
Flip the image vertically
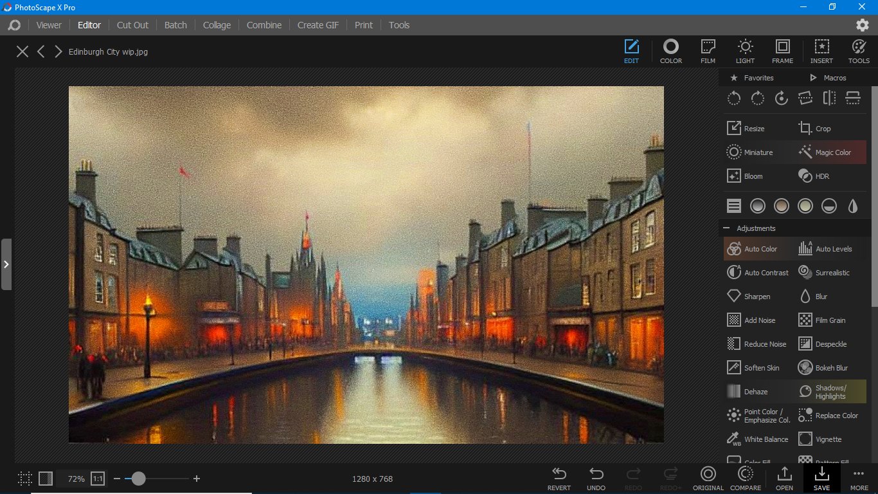point(853,98)
